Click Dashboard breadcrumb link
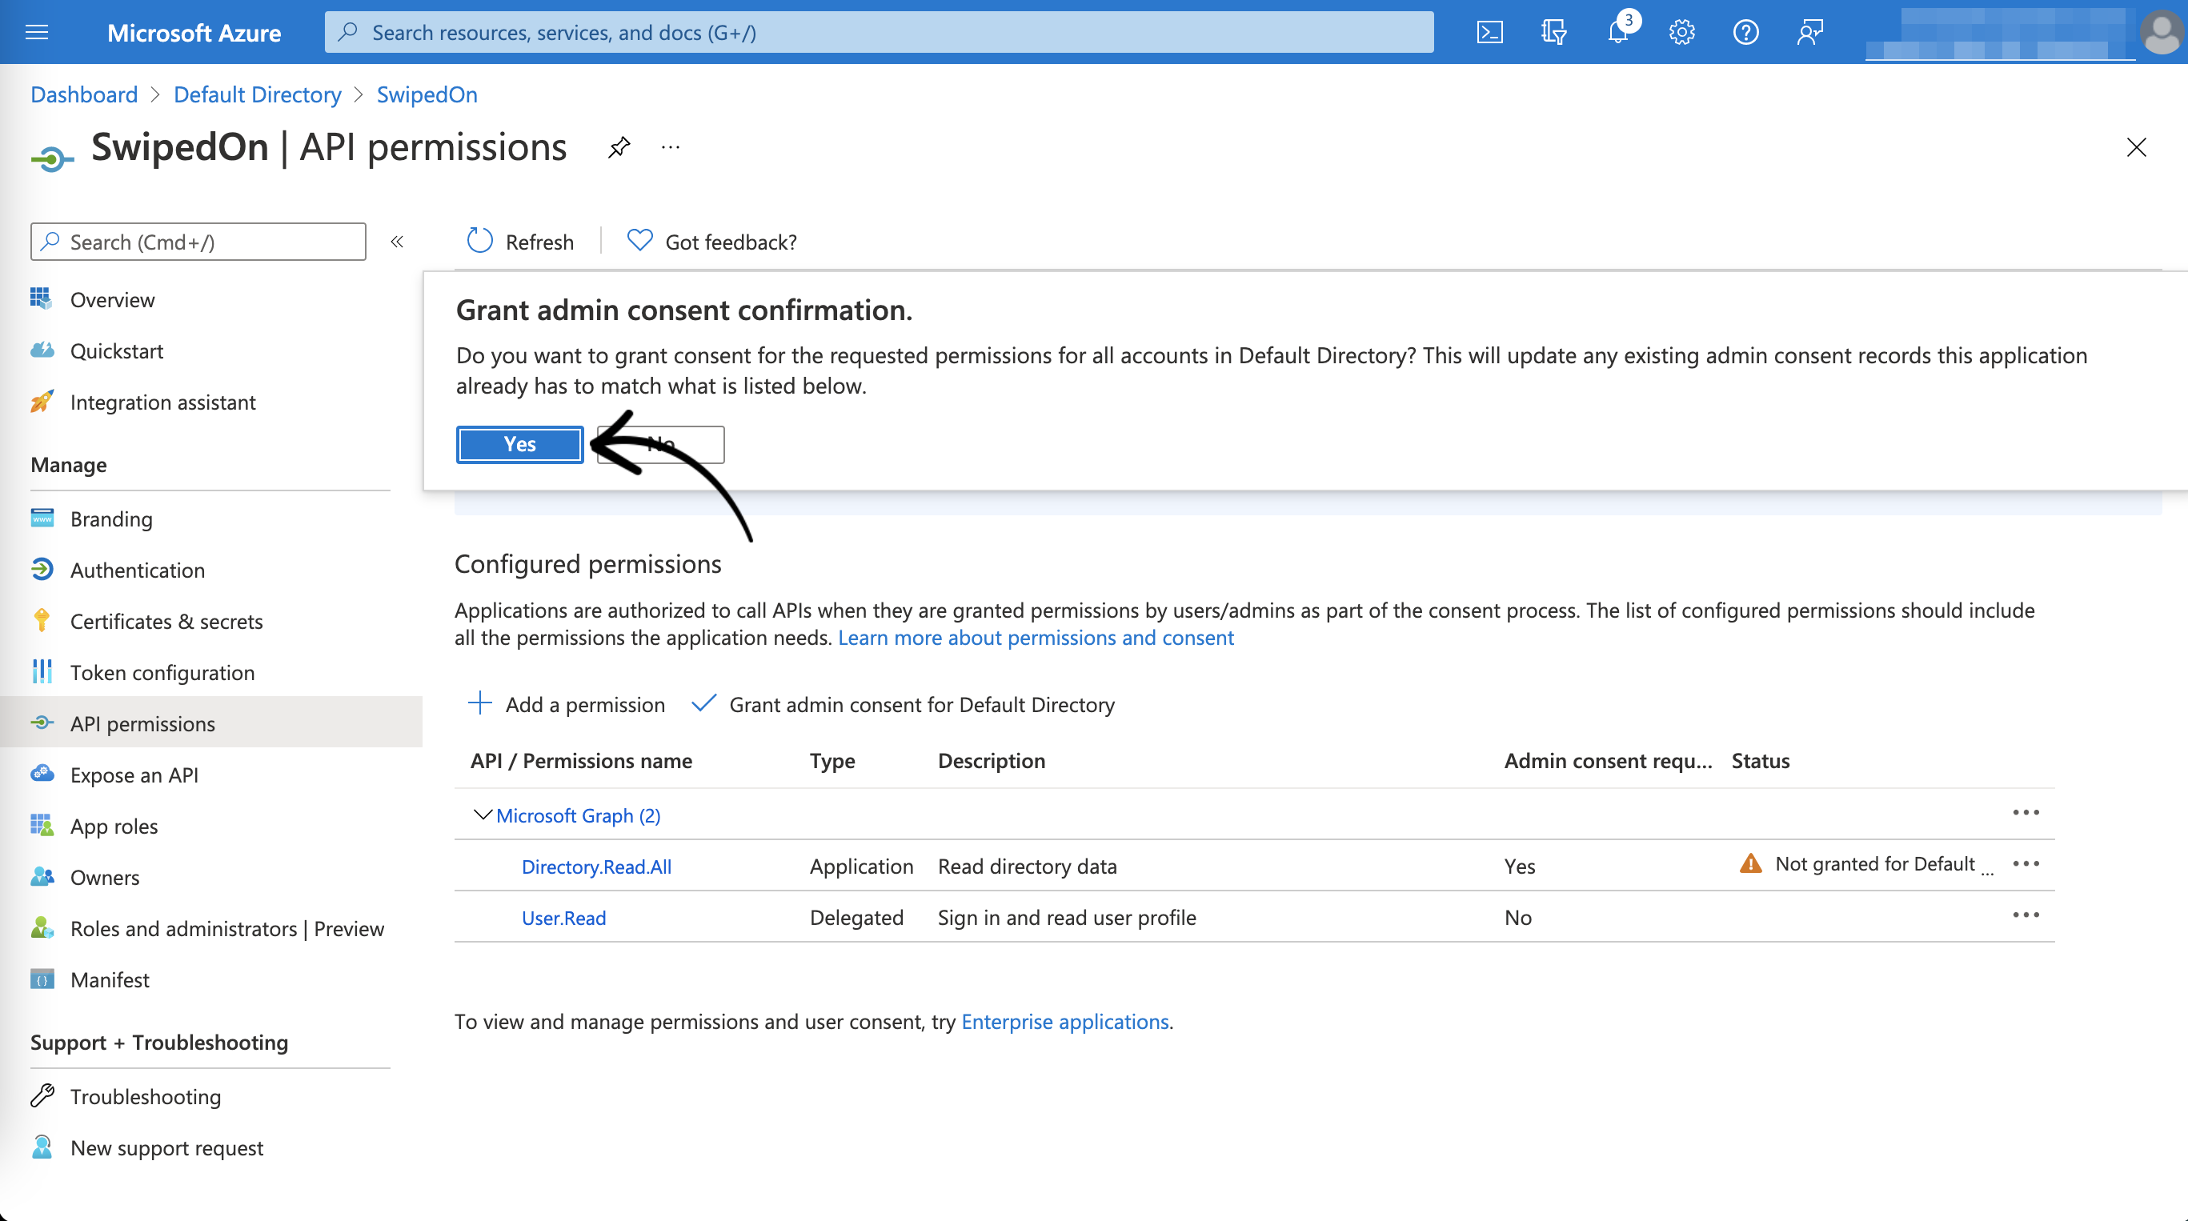The width and height of the screenshot is (2188, 1221). click(x=84, y=94)
